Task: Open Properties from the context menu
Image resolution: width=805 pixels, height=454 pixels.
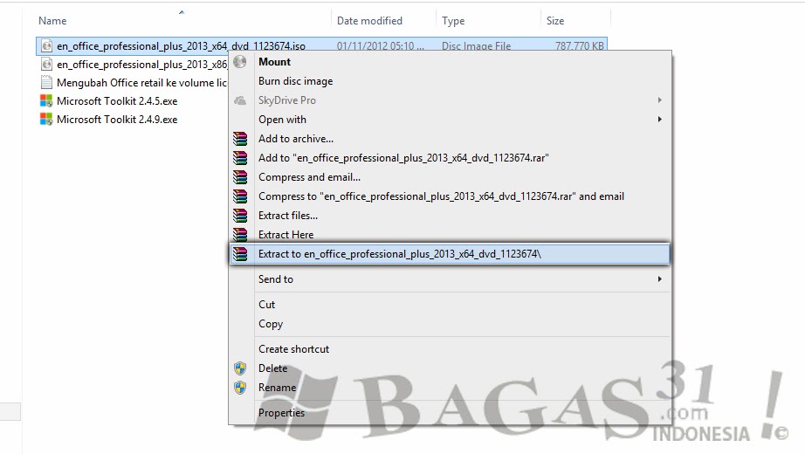Action: [281, 413]
